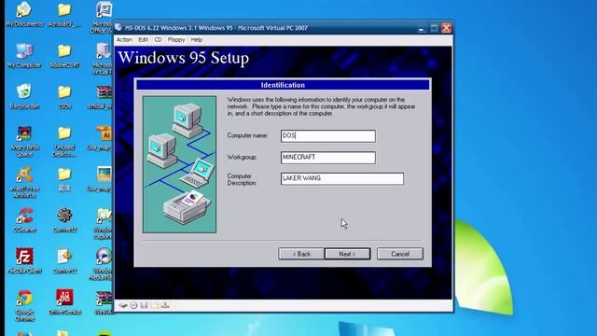Screen dimensions: 597x336
Task: Click the hard disk status icon in Virtual PC
Action: (123, 305)
